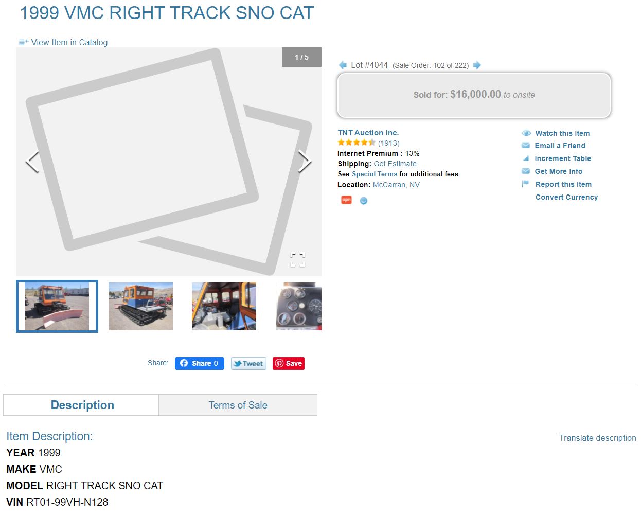This screenshot has width=641, height=514.
Task: Open the image in fullscreen view
Action: [297, 259]
